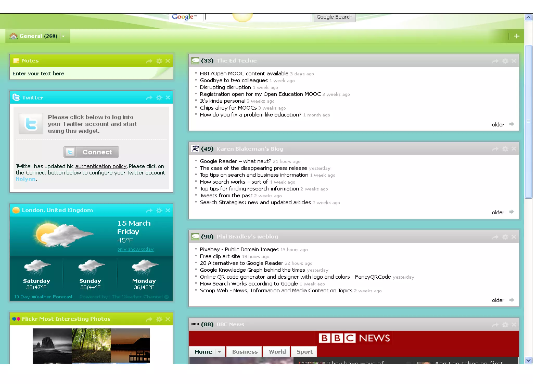Click the 'only show today' weather link
The width and height of the screenshot is (533, 384).
click(135, 249)
